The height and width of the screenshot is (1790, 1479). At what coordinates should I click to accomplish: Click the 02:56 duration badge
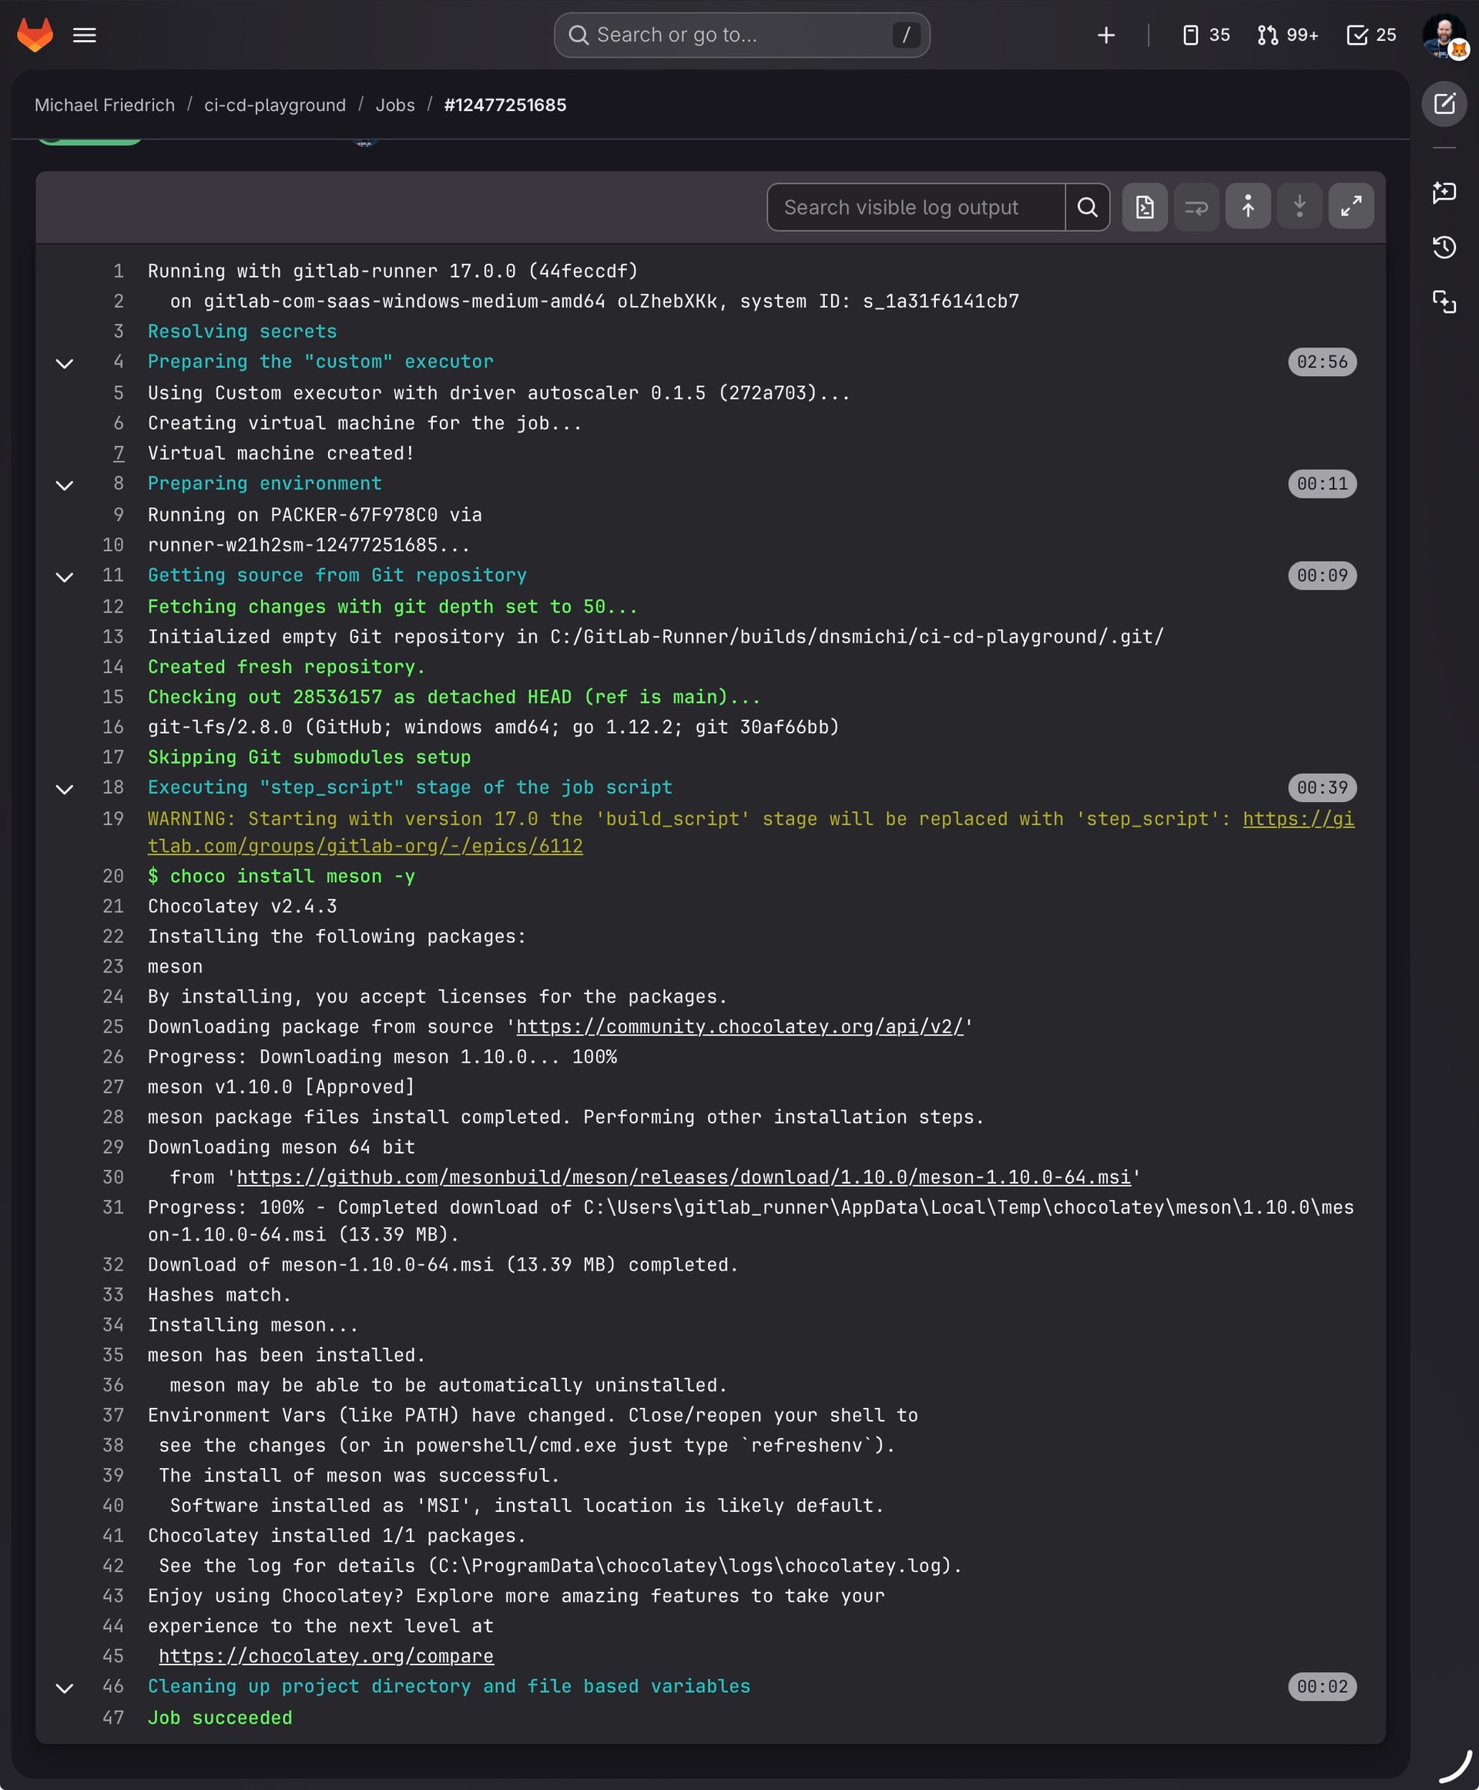coord(1321,362)
